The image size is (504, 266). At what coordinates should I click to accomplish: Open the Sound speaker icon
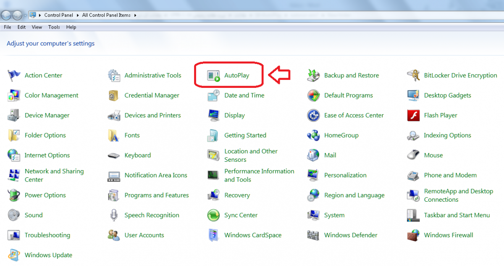(14, 215)
